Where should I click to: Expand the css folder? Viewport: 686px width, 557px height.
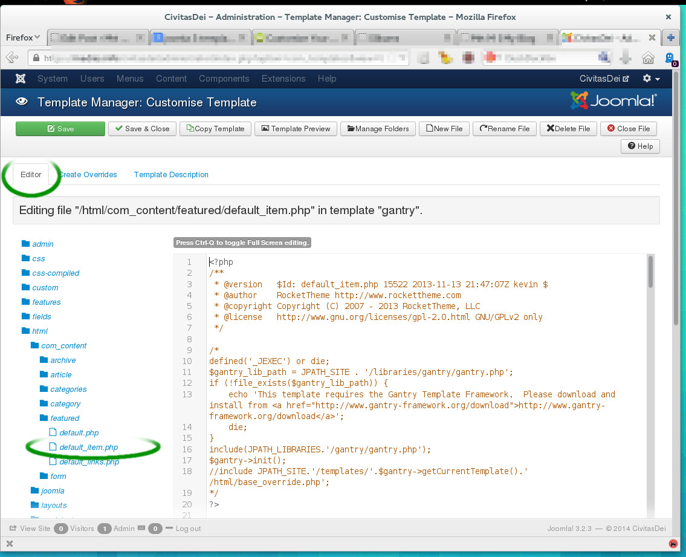[x=33, y=258]
